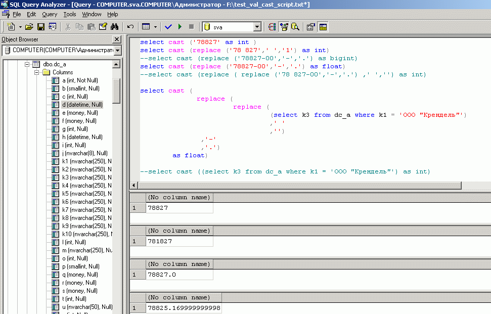Click the Save query disk icon
Image resolution: width=491 pixels, height=314 pixels.
pyautogui.click(x=40, y=27)
